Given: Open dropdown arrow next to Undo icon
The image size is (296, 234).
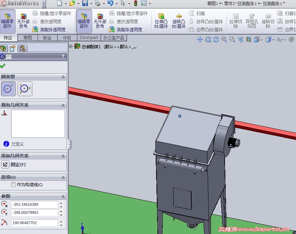Looking at the screenshot, I should 116,4.
